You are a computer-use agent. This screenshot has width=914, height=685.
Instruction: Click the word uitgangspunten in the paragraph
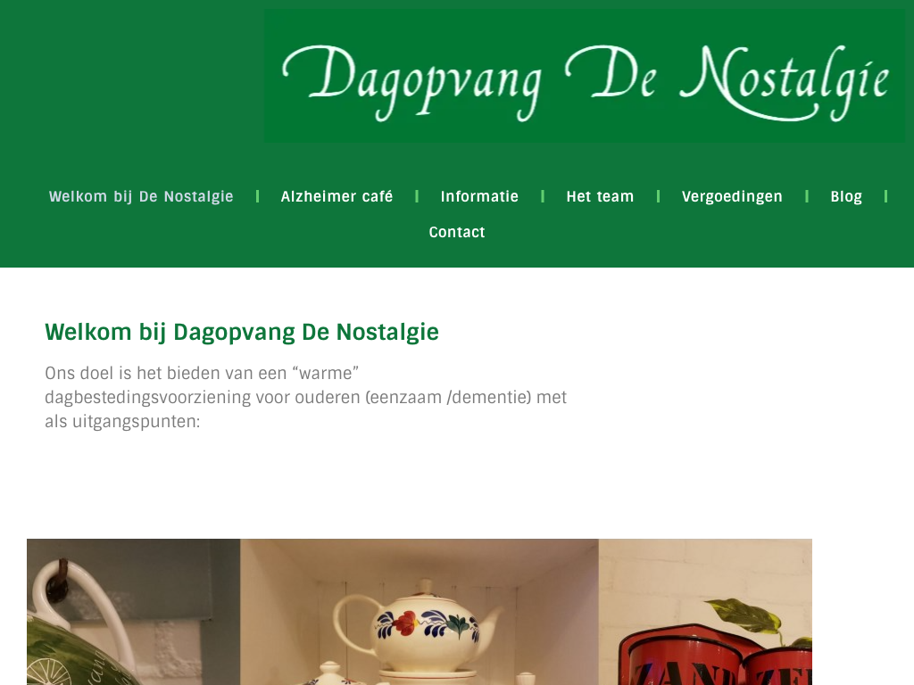136,422
